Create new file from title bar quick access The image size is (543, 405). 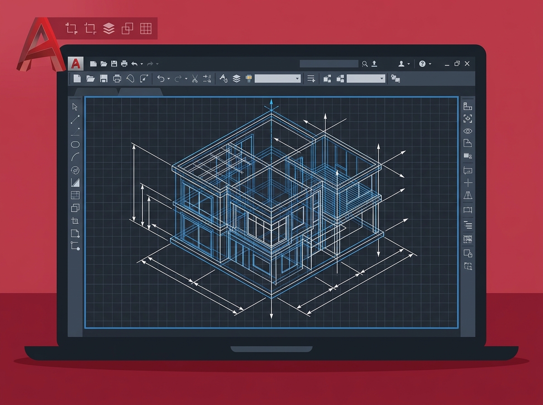(x=93, y=64)
